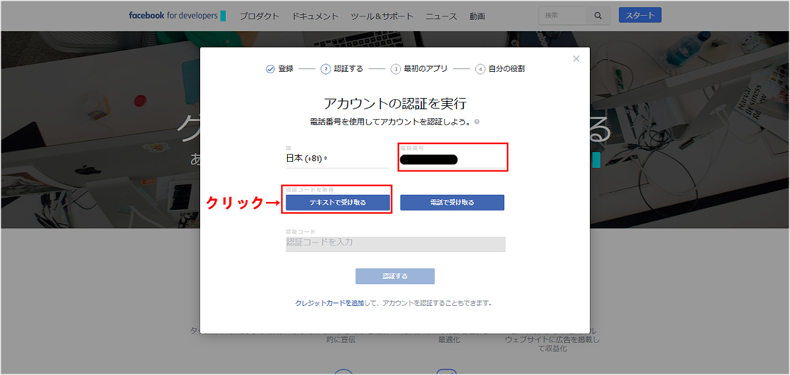Click the 電話番号 phone number field
Screen dimensions: 790x375
point(452,159)
